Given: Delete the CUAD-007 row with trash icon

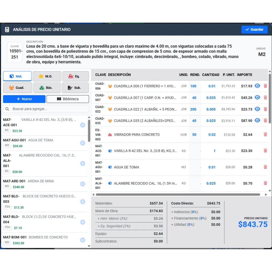Looking at the screenshot, I should (265, 97).
